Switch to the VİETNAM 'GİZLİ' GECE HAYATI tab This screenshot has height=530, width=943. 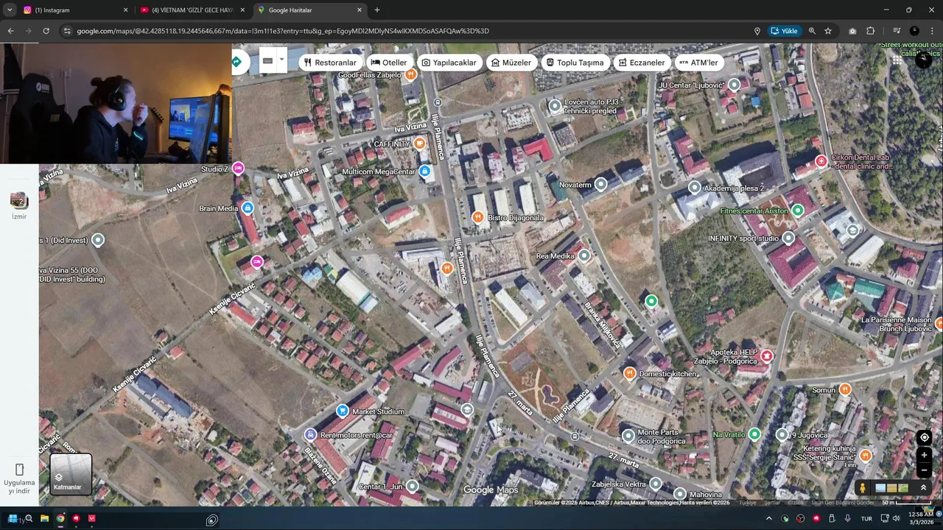point(193,10)
